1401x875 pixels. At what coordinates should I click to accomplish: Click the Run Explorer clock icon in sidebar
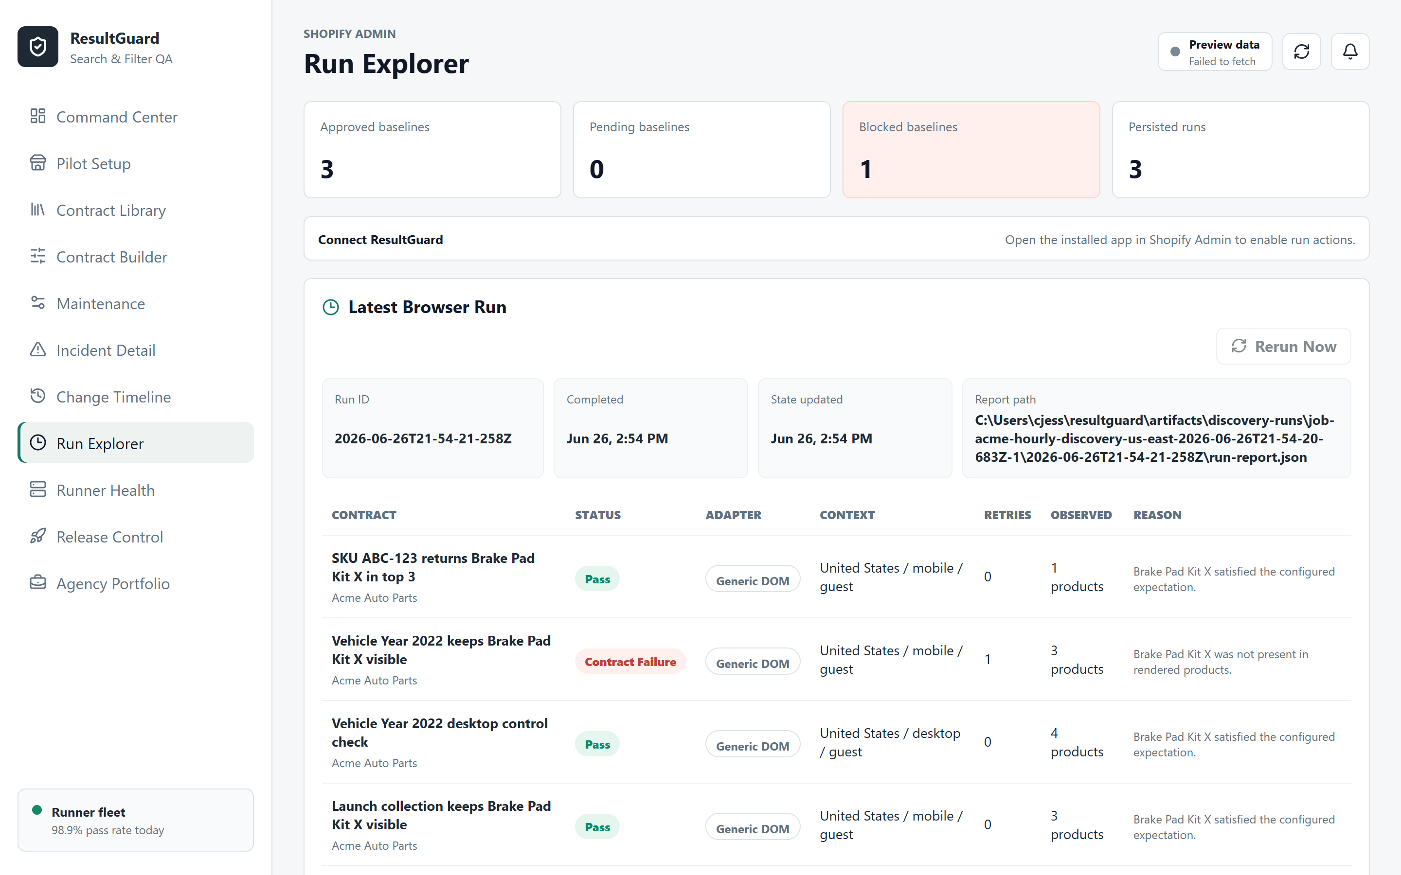(37, 443)
